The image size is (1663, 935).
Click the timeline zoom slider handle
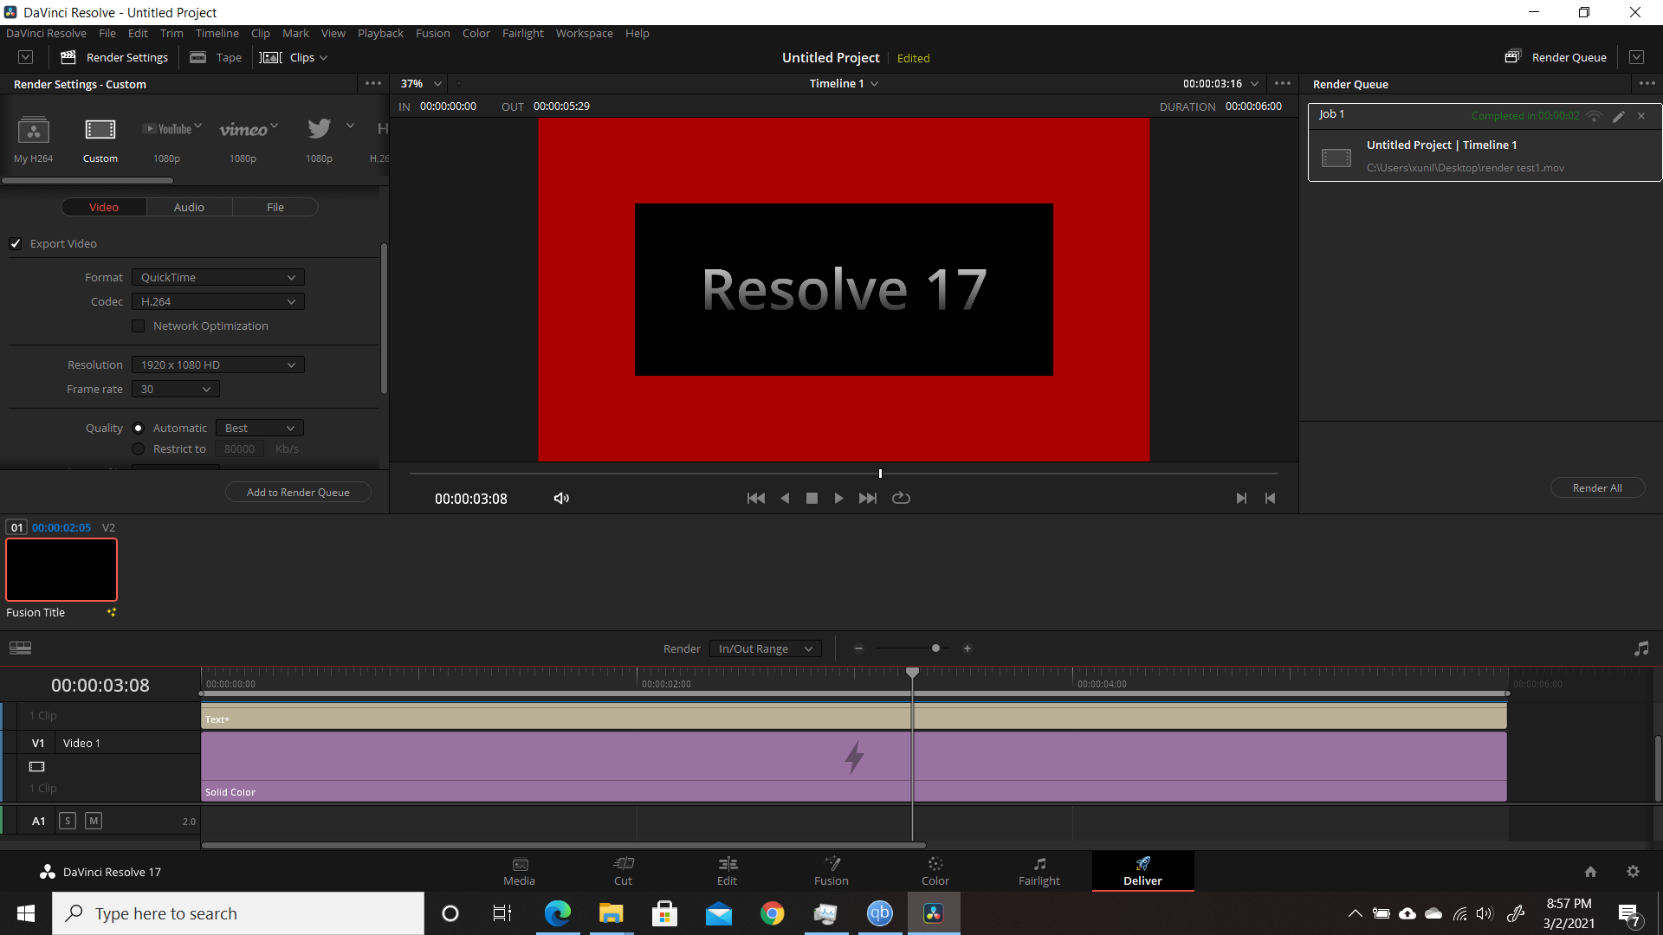click(935, 648)
